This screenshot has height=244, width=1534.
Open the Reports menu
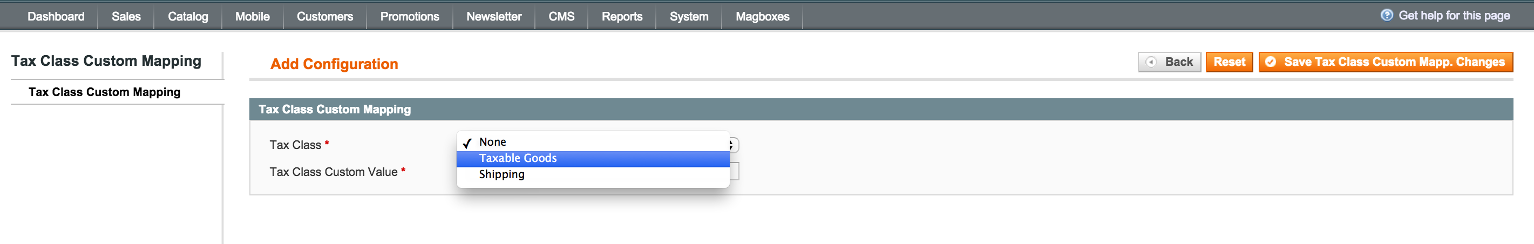[x=622, y=17]
